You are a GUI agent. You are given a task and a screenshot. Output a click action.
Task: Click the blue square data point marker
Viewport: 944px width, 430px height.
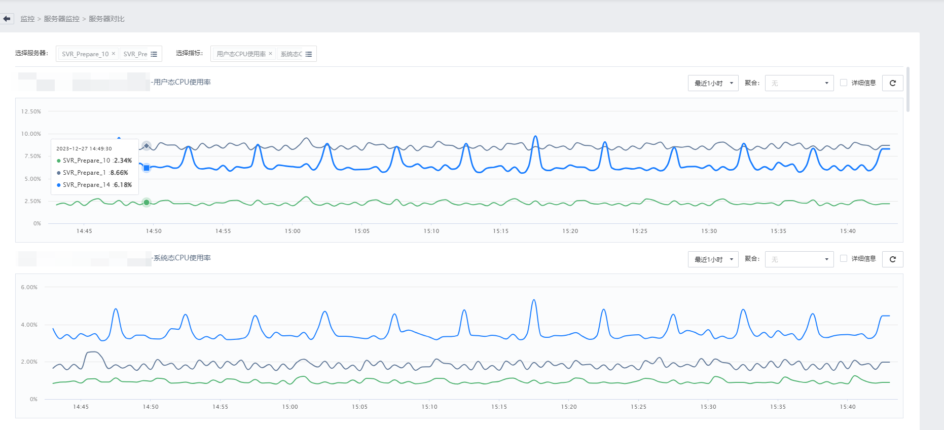[x=147, y=168]
